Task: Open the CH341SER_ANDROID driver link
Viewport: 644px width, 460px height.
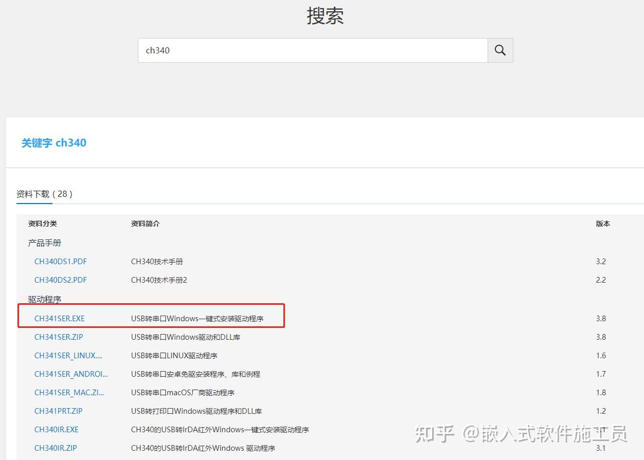Action: point(72,374)
